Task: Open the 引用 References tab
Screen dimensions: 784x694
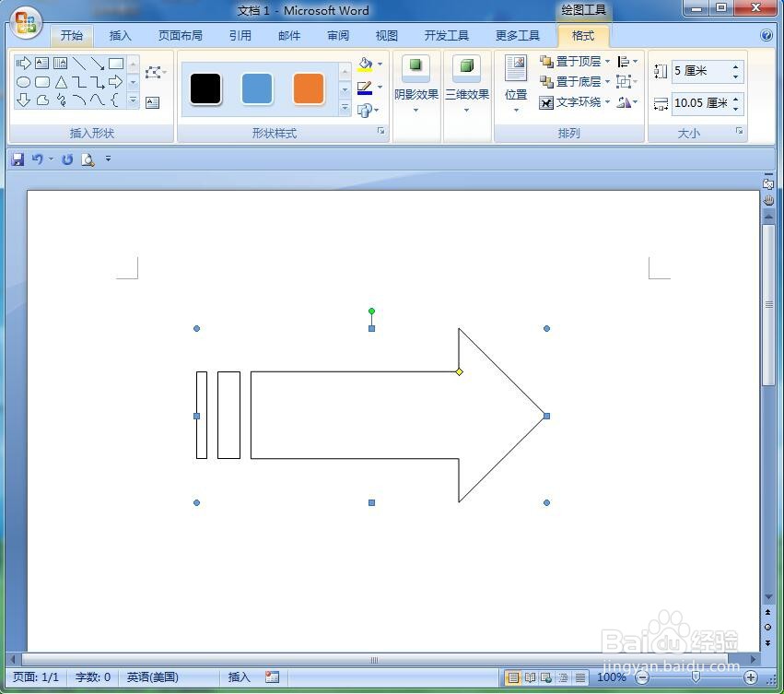Action: (240, 36)
